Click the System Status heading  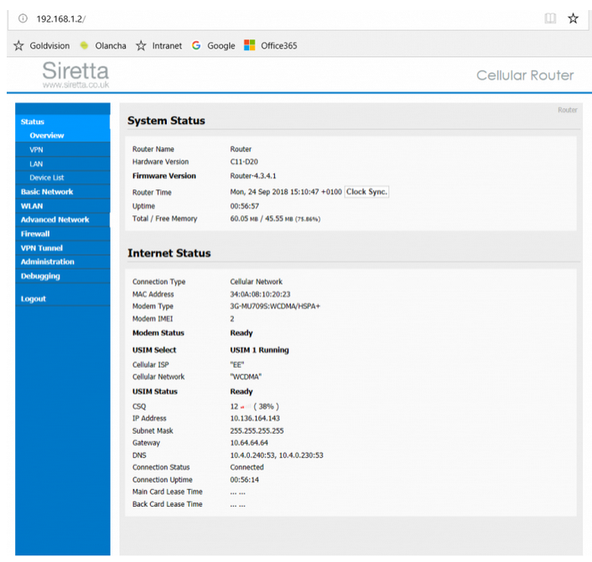(166, 121)
